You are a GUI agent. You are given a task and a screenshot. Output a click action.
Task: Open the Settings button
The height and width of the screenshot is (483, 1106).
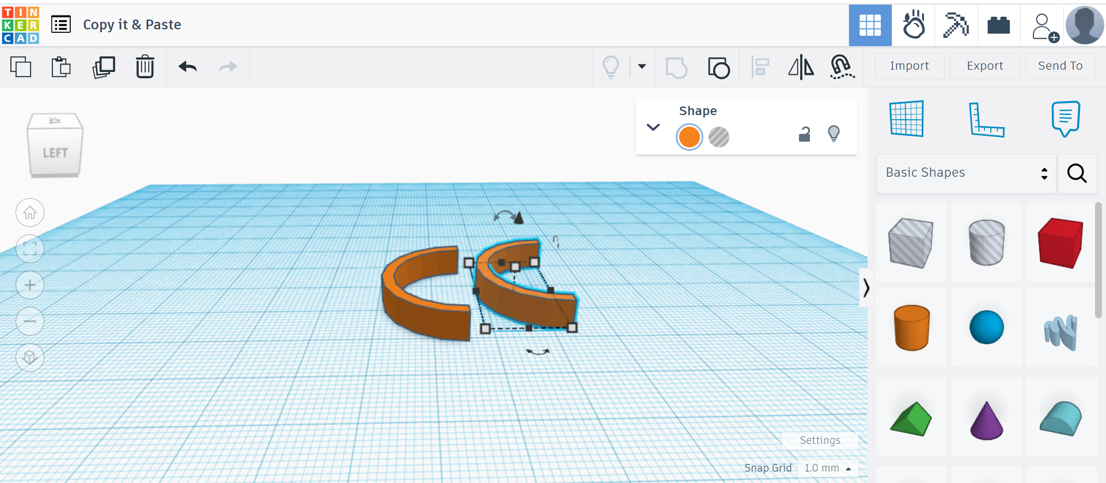click(820, 440)
